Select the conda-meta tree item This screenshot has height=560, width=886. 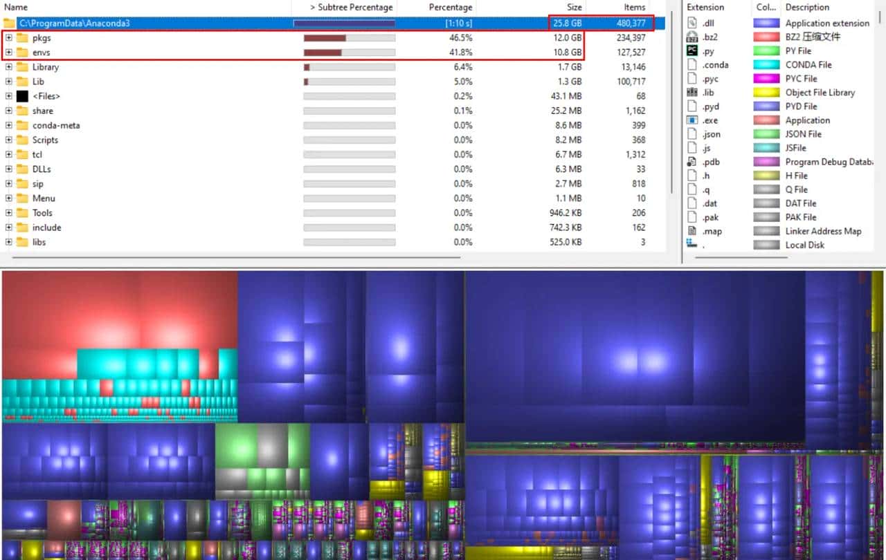coord(55,125)
